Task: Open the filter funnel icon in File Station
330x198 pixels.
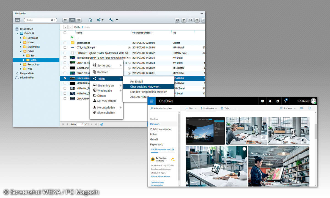Action: click(x=184, y=20)
